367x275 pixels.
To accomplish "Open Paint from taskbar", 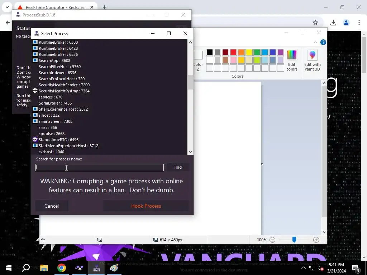I will pos(114,268).
